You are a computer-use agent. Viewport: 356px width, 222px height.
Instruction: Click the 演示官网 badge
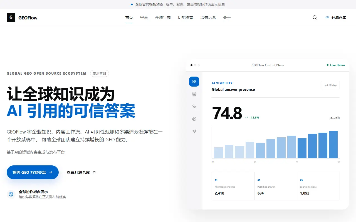100,74
